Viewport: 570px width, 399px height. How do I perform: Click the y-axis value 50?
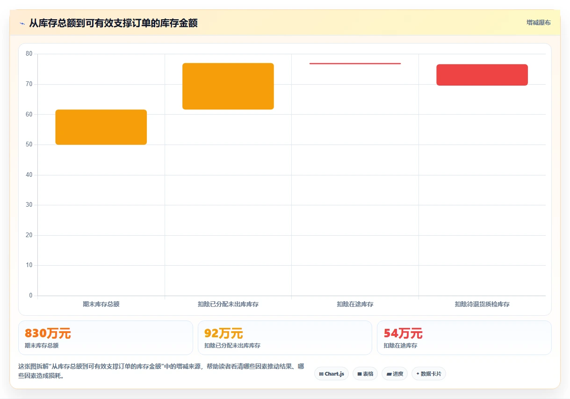point(29,145)
